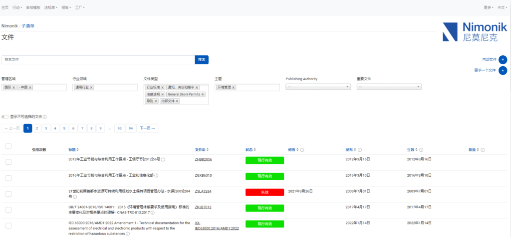511x237 pixels.
Task: Remove the 通用行业 filter tag
Action: (92, 88)
